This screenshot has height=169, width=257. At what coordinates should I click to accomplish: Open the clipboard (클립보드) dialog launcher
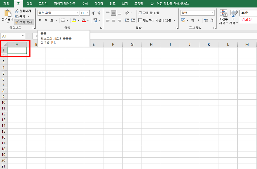click(34, 28)
